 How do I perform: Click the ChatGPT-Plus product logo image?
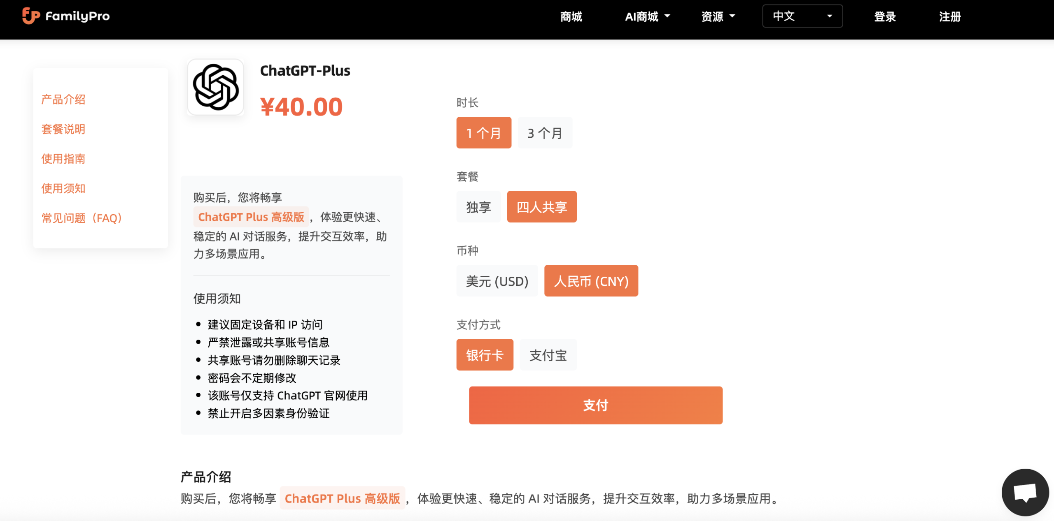tap(216, 87)
